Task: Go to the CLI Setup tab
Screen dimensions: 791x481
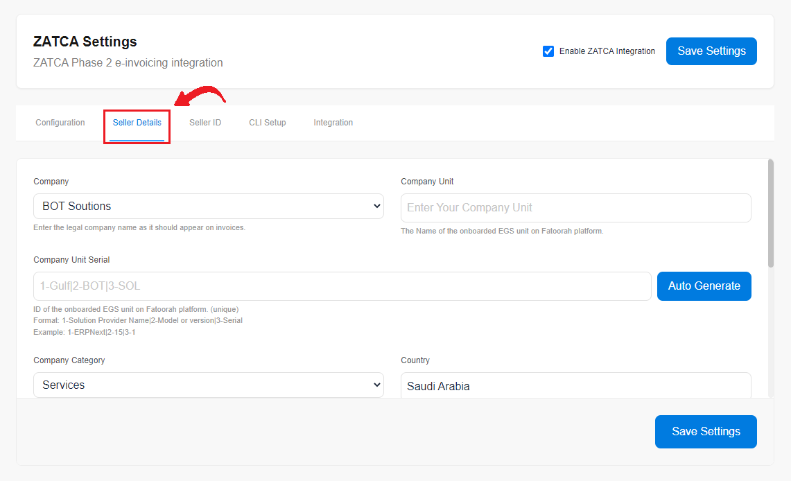Action: (268, 123)
